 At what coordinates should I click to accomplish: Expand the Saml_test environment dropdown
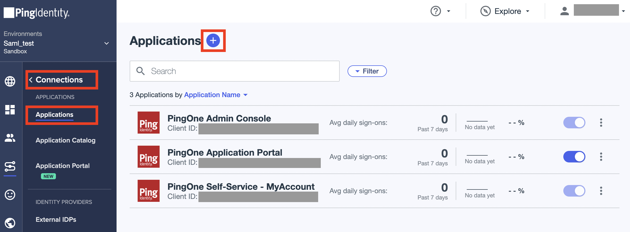107,43
